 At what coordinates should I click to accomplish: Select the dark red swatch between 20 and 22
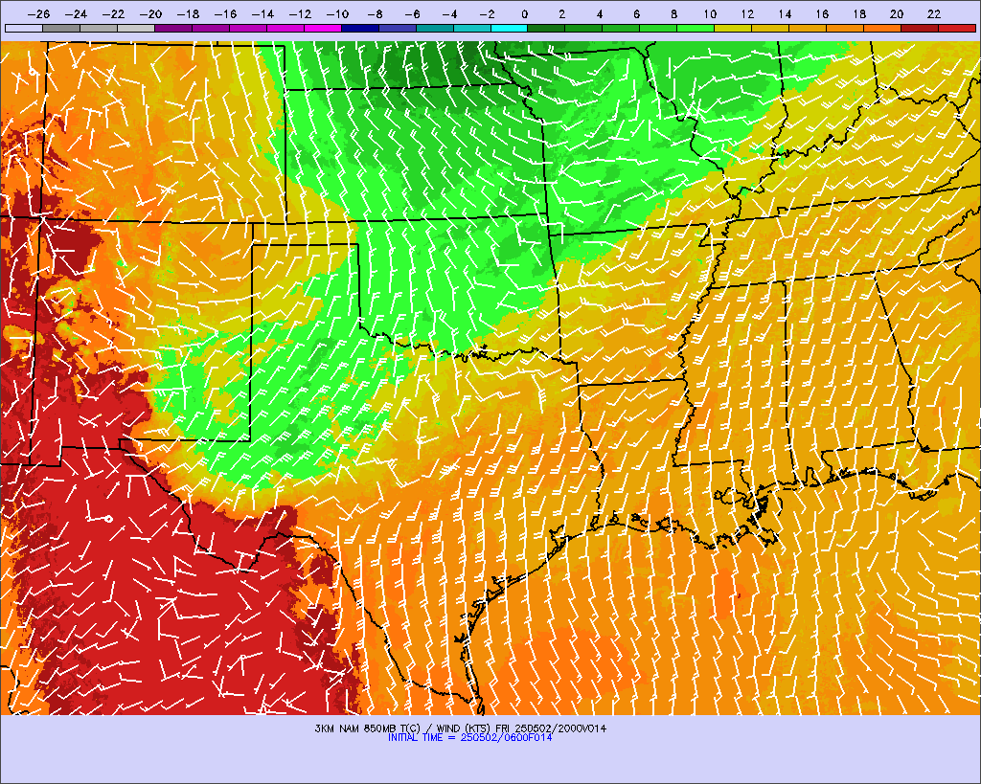(920, 28)
